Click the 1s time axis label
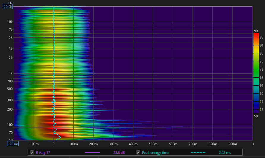The image size is (265, 158). (253, 144)
